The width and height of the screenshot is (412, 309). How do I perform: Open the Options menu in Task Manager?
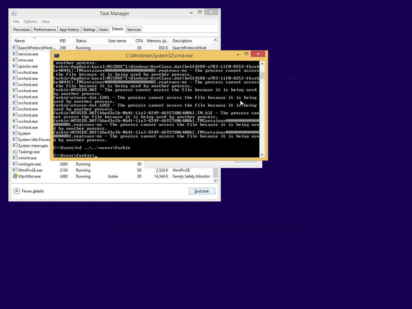coord(30,22)
